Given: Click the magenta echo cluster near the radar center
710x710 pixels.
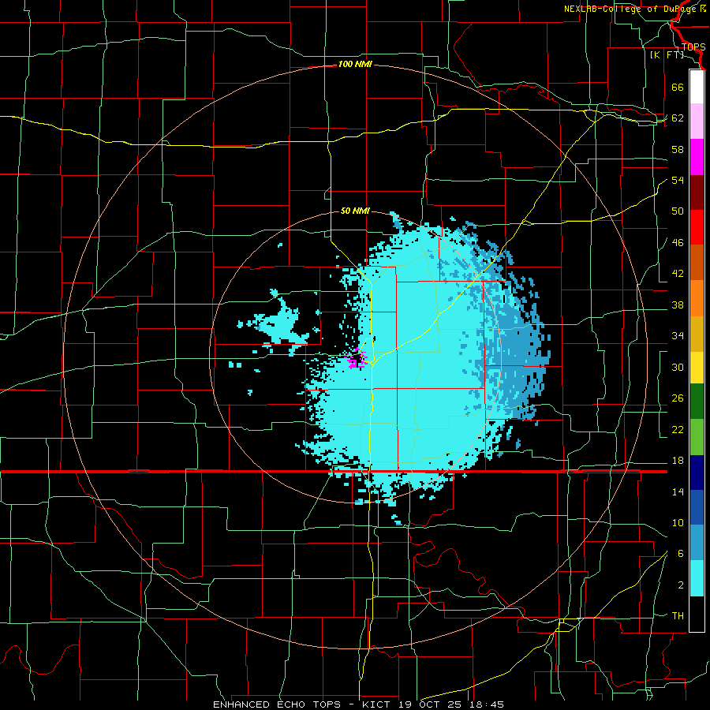Looking at the screenshot, I should (x=357, y=360).
